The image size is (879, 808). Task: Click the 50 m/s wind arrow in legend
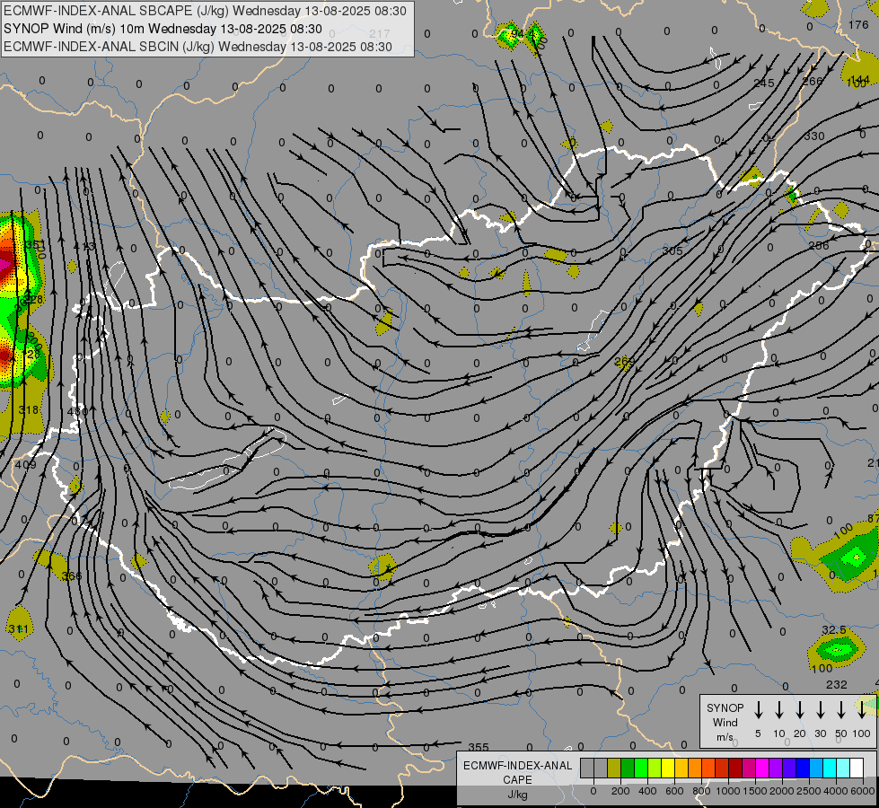pyautogui.click(x=841, y=710)
